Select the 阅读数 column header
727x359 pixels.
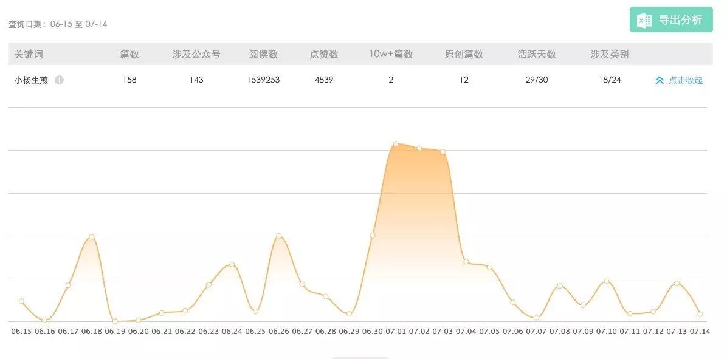pos(263,54)
